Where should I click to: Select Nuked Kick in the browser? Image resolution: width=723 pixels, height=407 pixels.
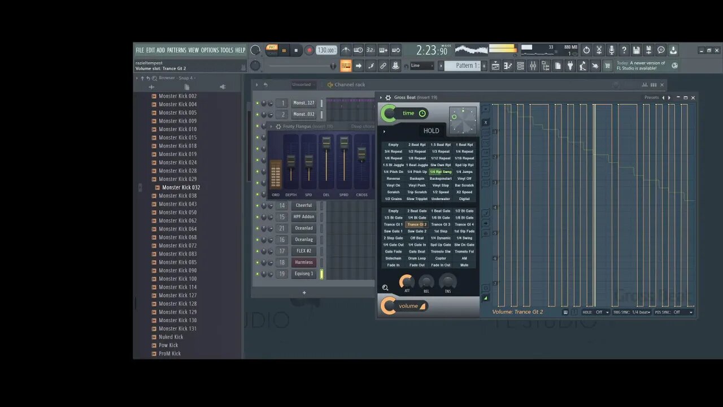tap(171, 337)
